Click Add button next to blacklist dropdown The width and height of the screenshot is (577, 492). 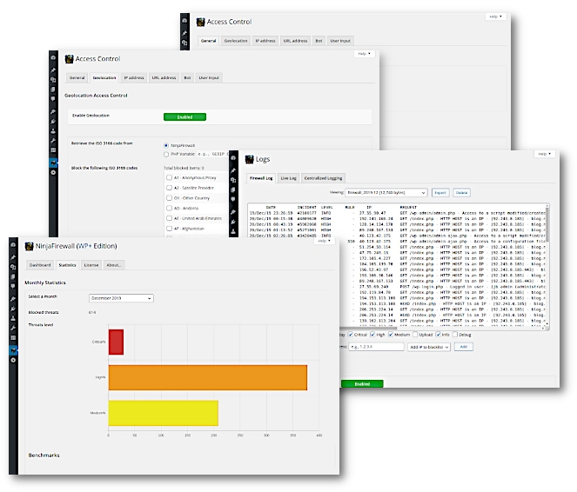tap(464, 347)
